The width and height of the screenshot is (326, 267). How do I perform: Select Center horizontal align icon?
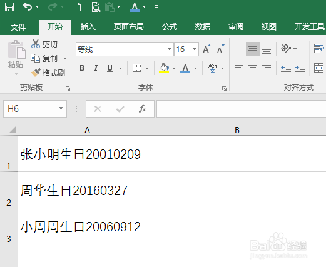(253, 68)
